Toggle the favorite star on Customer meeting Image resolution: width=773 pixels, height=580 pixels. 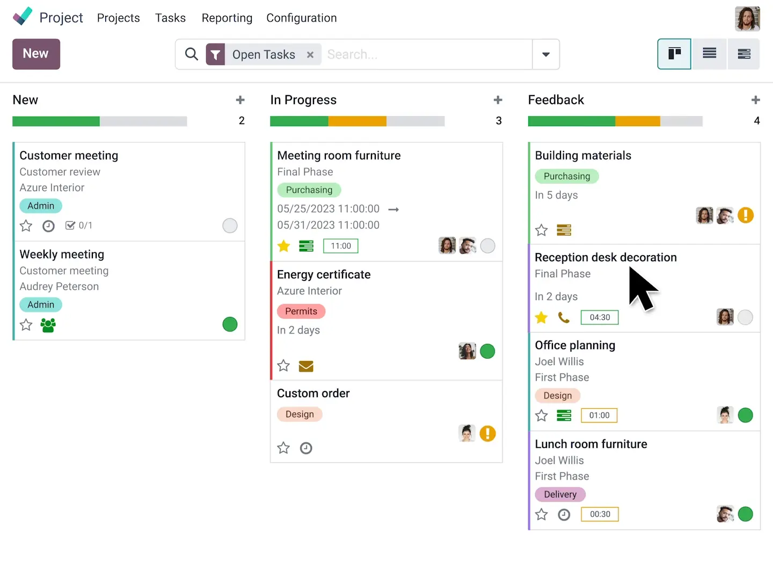tap(26, 226)
